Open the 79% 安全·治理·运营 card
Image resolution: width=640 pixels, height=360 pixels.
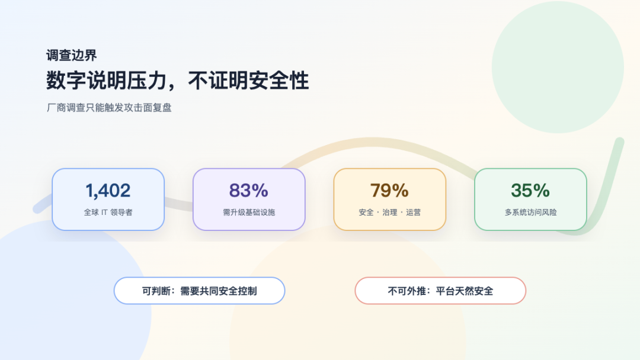click(390, 200)
